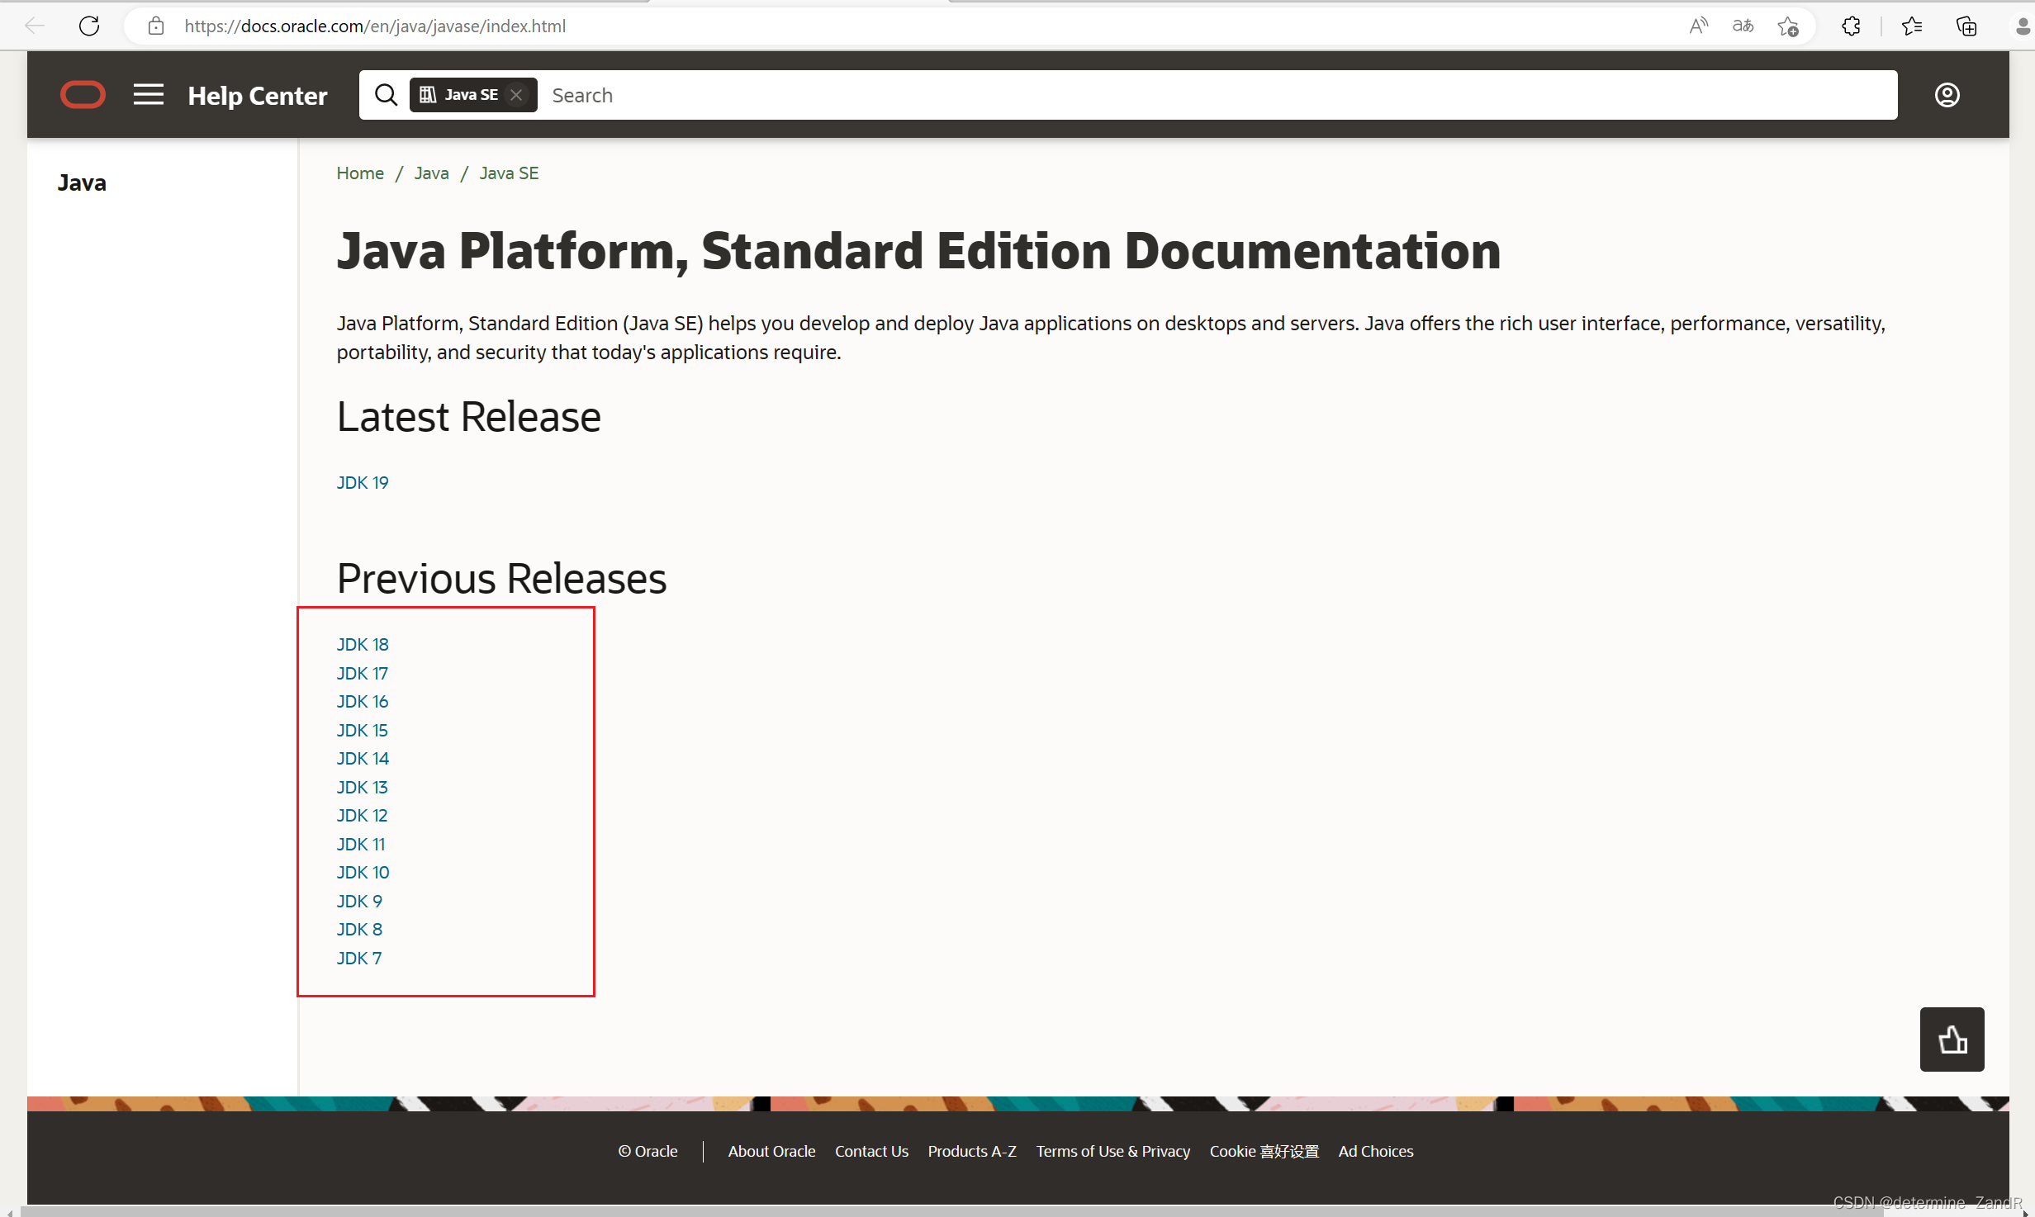
Task: Select the browser address bar URL
Action: point(375,26)
